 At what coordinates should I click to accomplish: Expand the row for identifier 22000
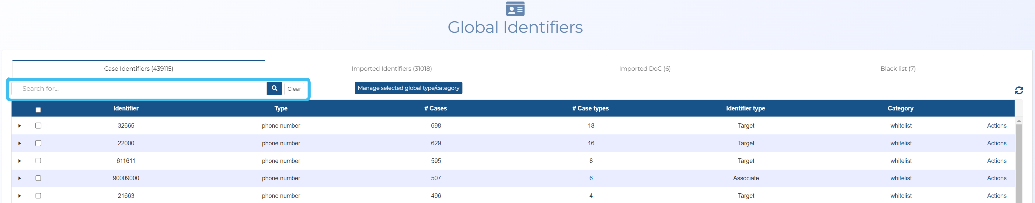(x=19, y=143)
